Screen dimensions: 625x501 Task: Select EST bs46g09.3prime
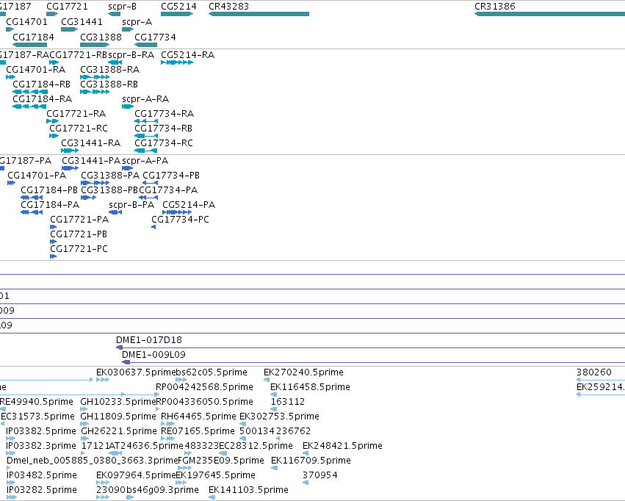pyautogui.click(x=162, y=490)
